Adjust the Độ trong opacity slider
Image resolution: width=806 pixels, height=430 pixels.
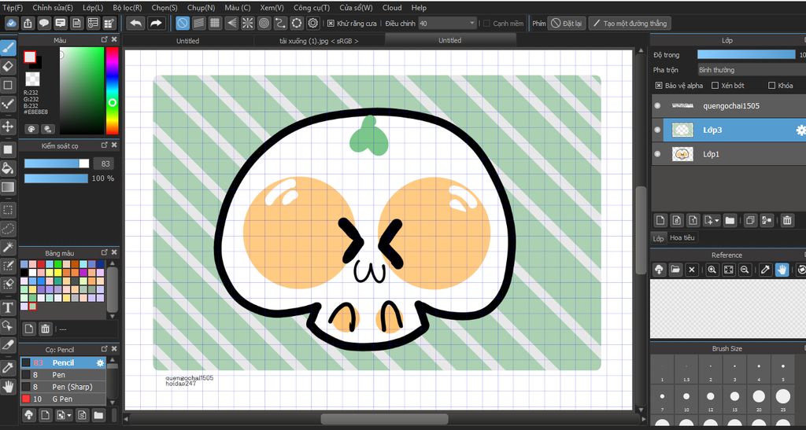pyautogui.click(x=746, y=54)
